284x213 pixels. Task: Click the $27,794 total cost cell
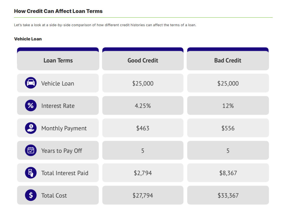pyautogui.click(x=143, y=195)
